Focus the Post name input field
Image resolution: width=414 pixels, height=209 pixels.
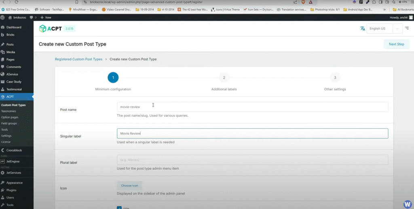[252, 107]
